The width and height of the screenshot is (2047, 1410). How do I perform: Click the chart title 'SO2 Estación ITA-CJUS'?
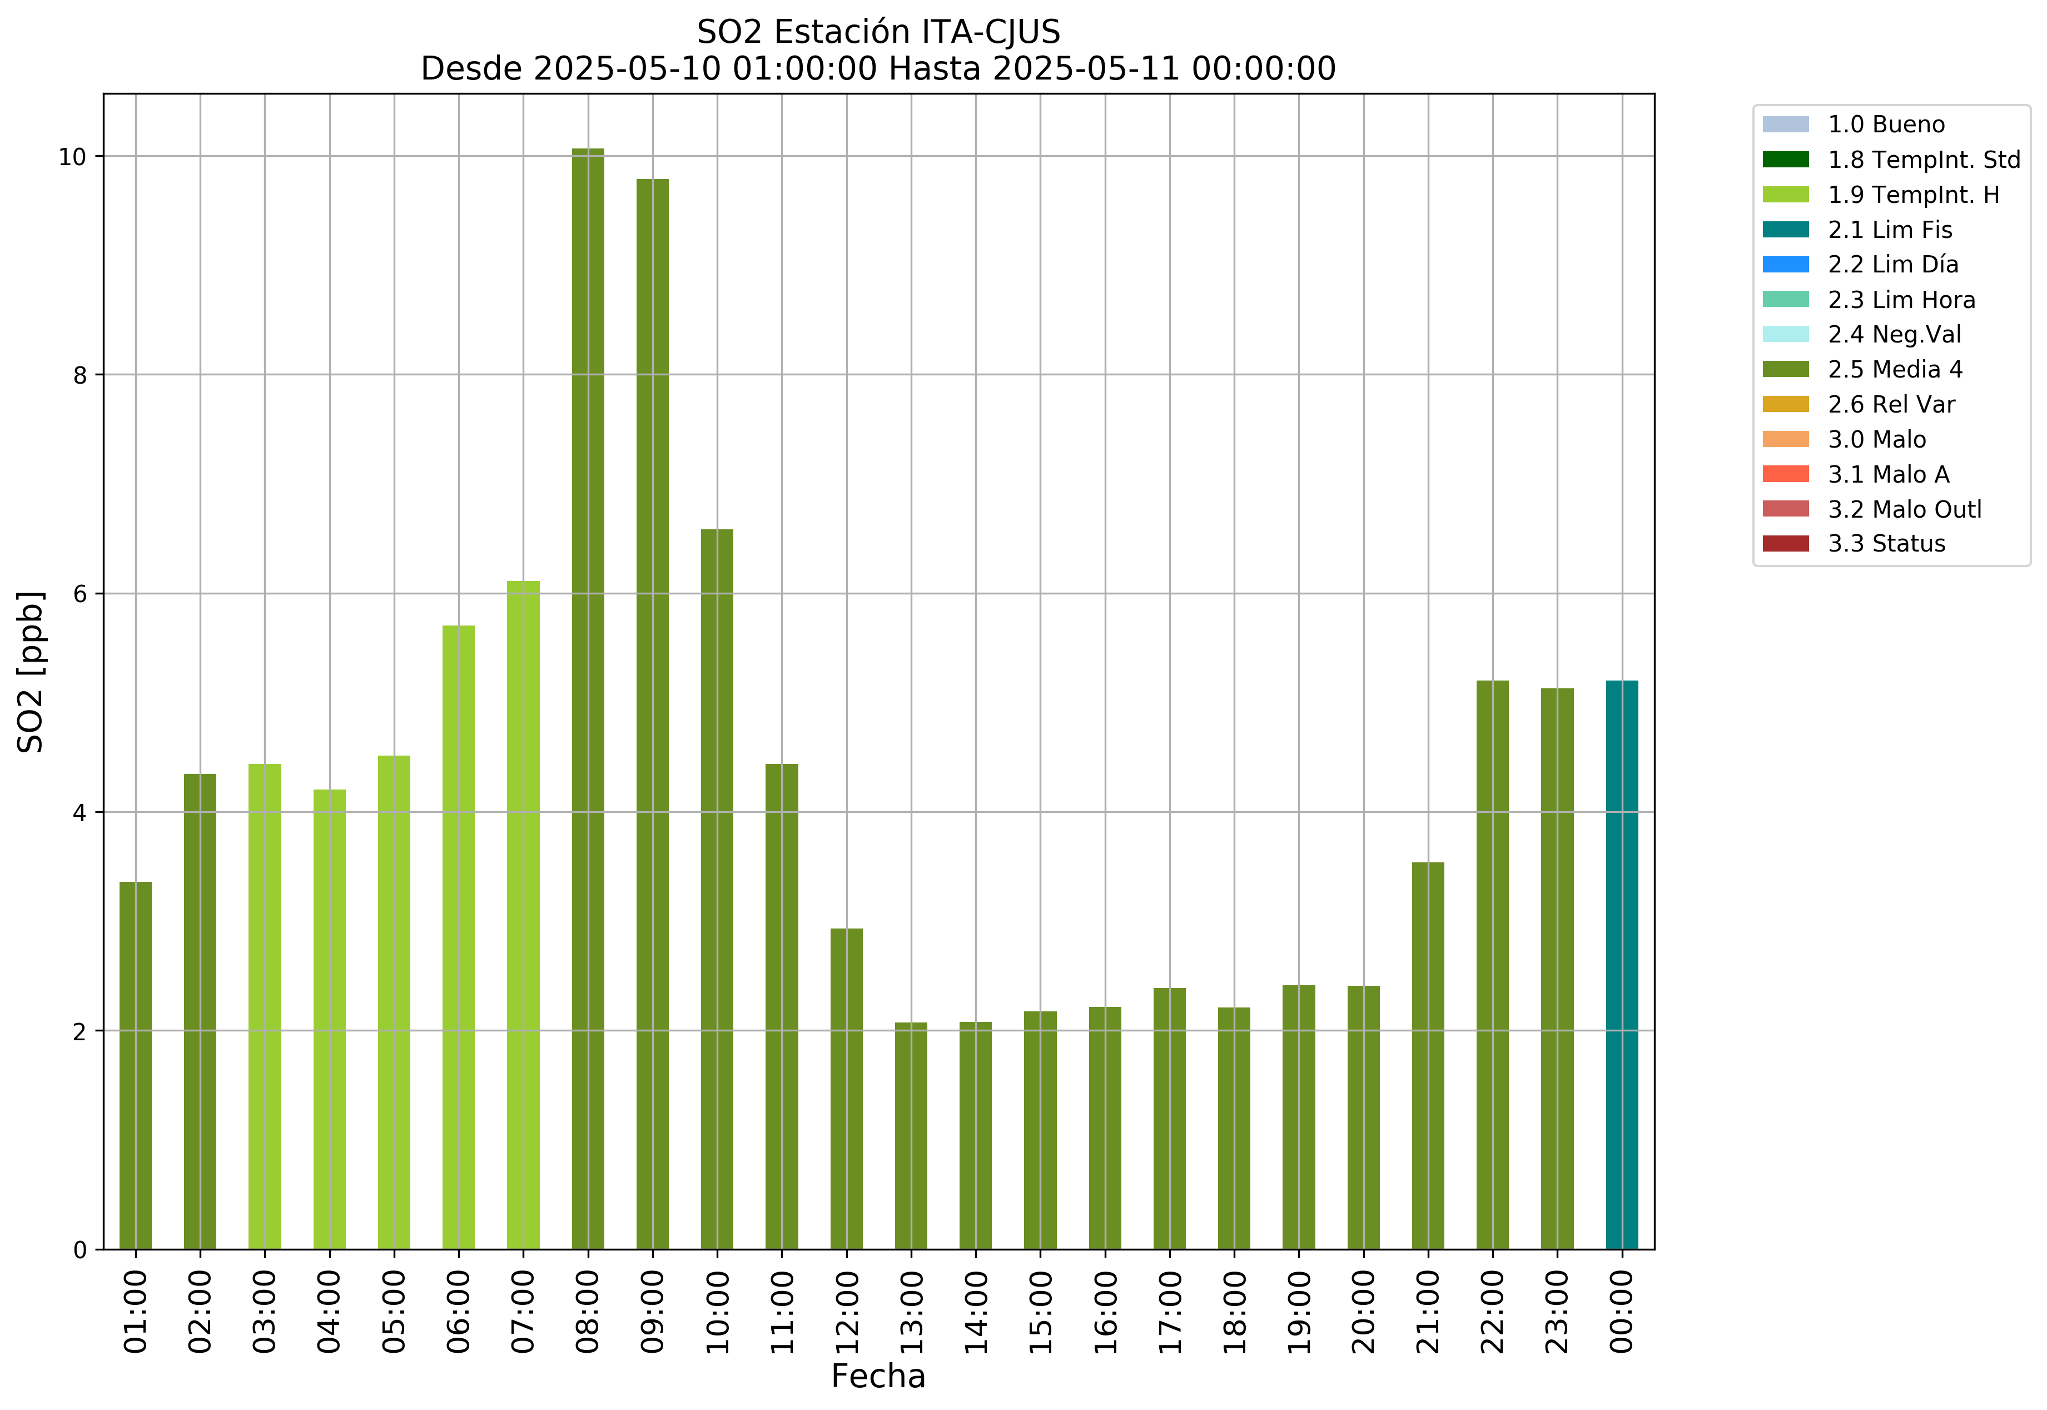(x=878, y=32)
